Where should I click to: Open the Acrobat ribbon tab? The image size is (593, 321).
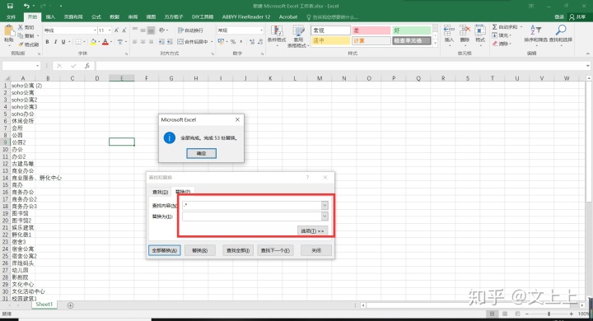pos(288,17)
